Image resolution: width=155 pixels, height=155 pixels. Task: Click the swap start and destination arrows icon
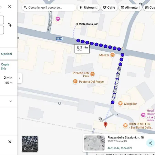point(10,24)
